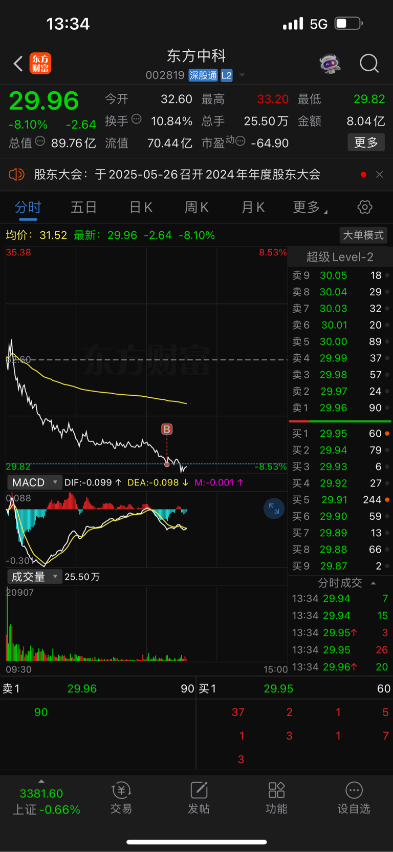
Task: Open the 功能 functions icon
Action: tap(276, 798)
